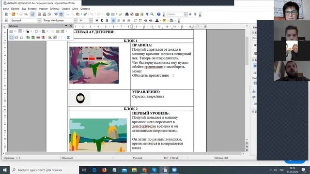The width and height of the screenshot is (310, 174).
Task: Click the Paste clipboard icon
Action: [x=77, y=14]
